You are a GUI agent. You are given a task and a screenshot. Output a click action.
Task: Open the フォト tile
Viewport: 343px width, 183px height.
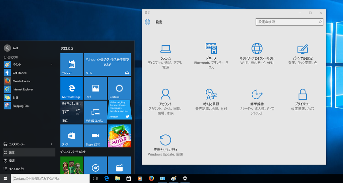95,88
